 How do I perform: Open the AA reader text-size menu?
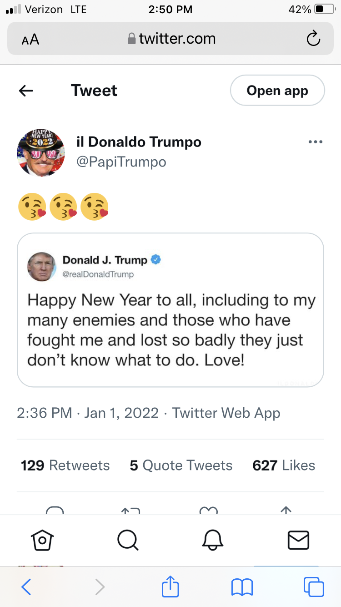tap(30, 40)
